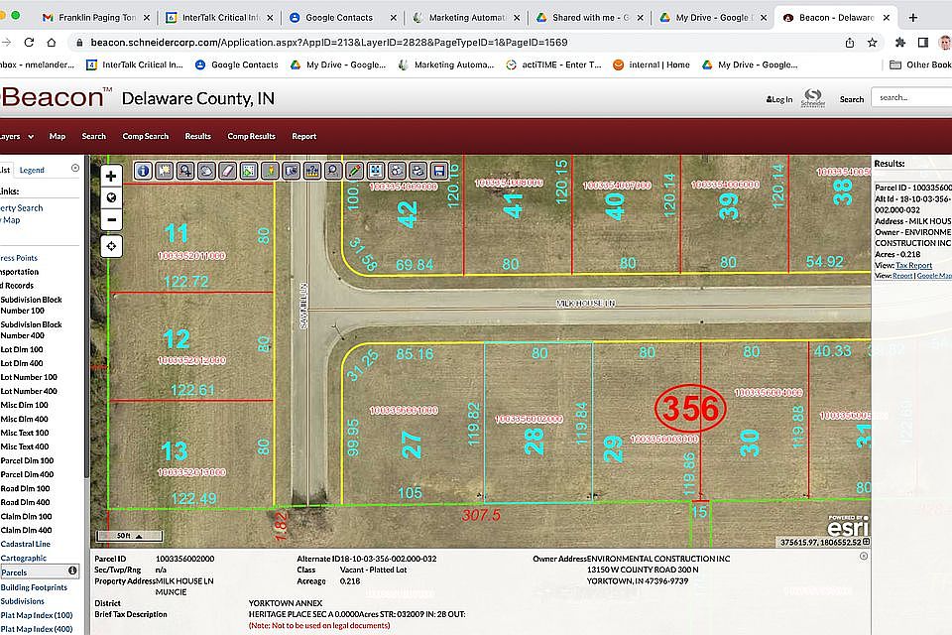Expand the 50ft scale selector
The width and height of the screenshot is (952, 635).
click(x=130, y=536)
